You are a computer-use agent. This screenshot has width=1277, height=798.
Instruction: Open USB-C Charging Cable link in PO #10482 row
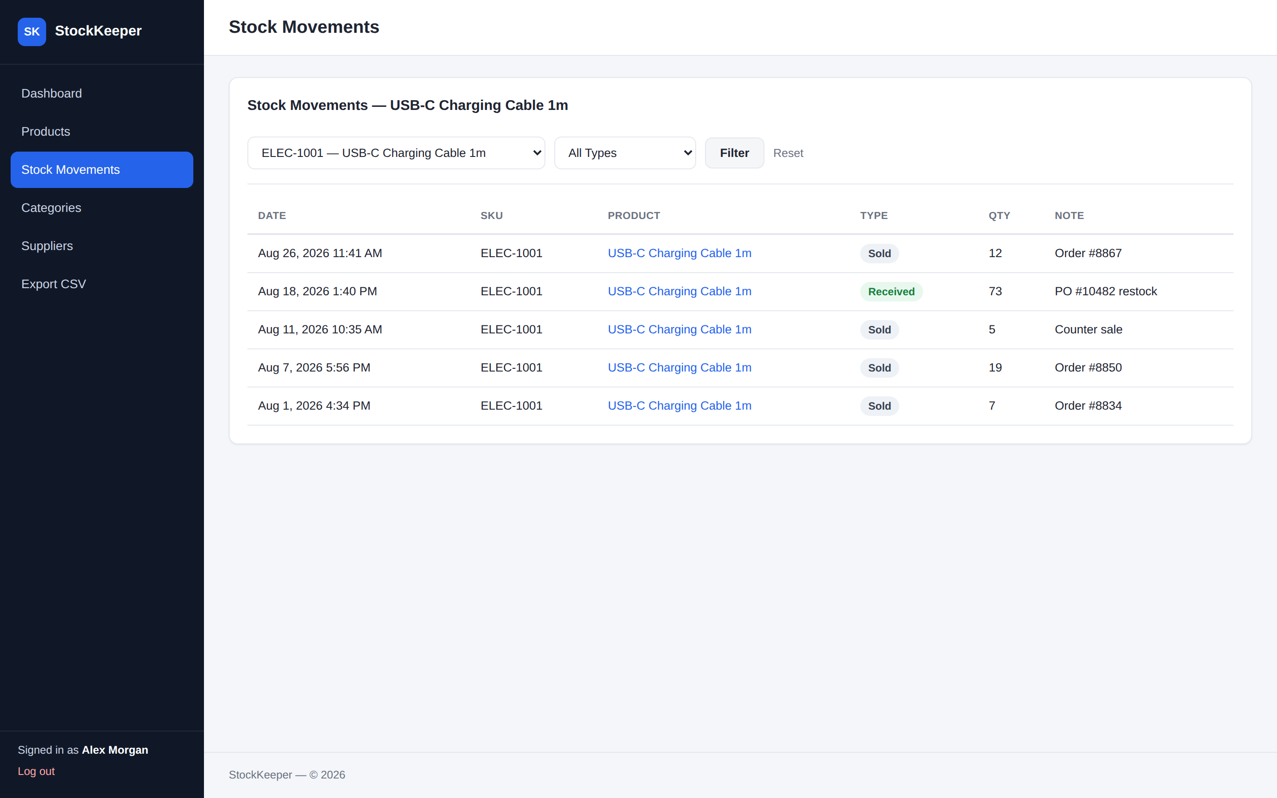click(x=679, y=291)
